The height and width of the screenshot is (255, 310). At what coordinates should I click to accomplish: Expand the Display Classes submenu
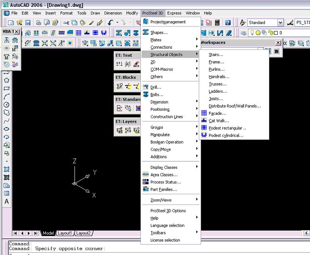(x=170, y=167)
